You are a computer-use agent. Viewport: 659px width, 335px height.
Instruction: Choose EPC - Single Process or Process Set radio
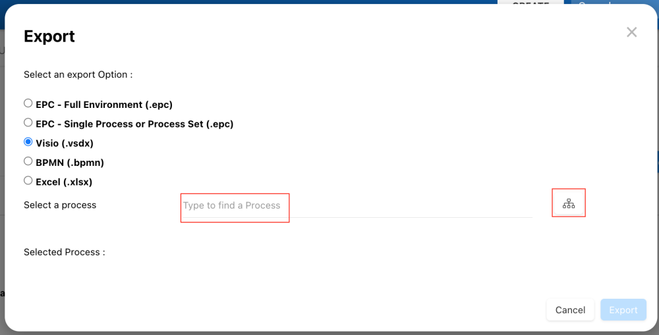28,122
